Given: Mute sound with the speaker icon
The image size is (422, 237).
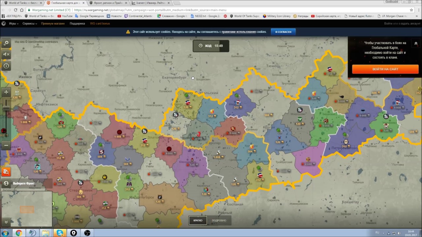Looking at the screenshot, I should point(6,54).
